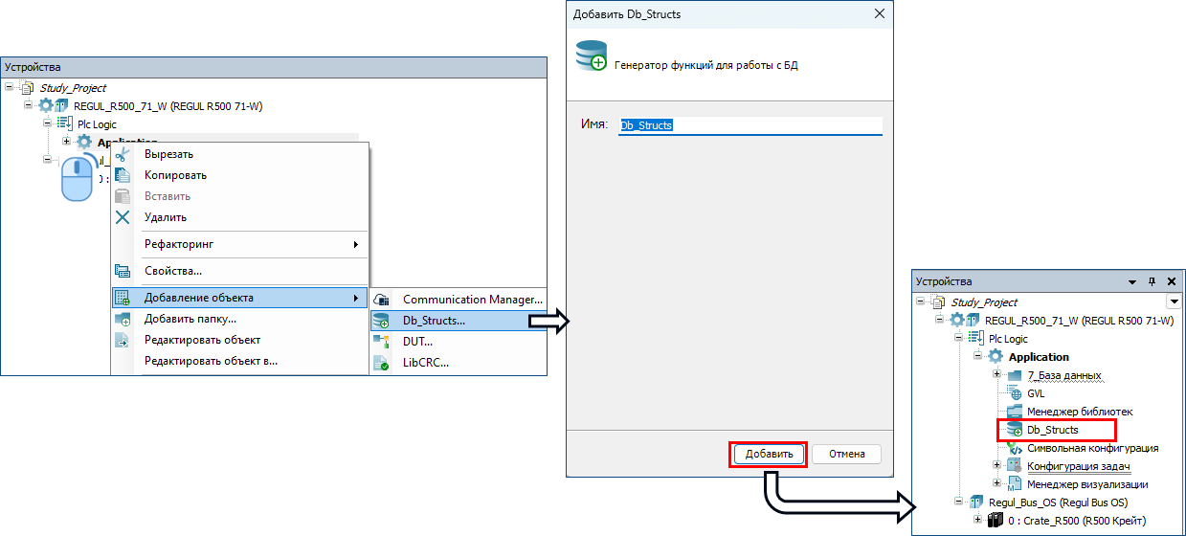Expand the 7_База данных folder node
The image size is (1186, 536).
pyautogui.click(x=997, y=375)
